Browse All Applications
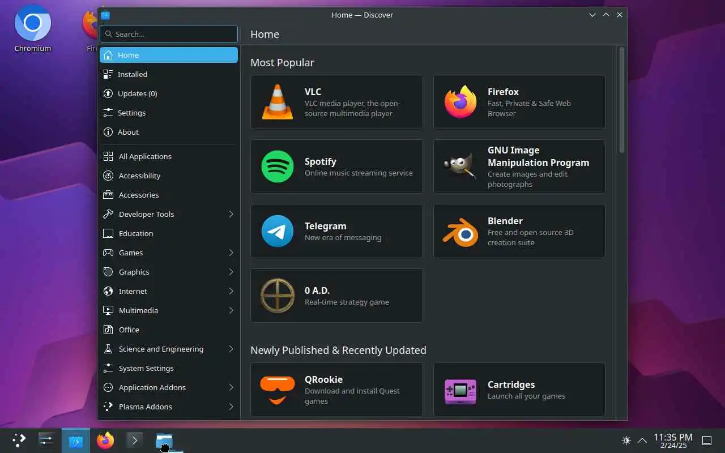This screenshot has height=453, width=725. click(x=169, y=156)
